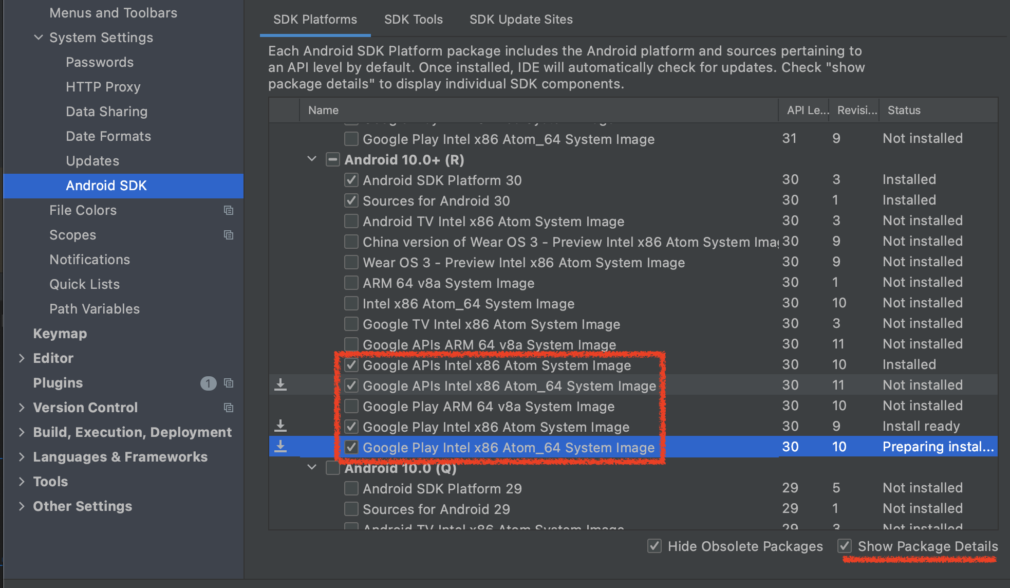Click download icon beside Google APIs Atom_64 row

(x=280, y=385)
